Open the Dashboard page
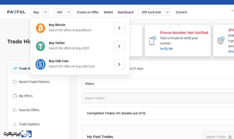234x139 pixels. [125, 12]
